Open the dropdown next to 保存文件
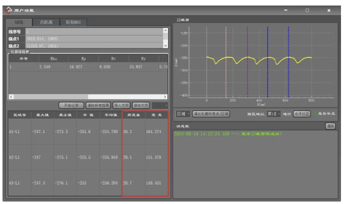This screenshot has width=344, height=204. tap(160, 105)
